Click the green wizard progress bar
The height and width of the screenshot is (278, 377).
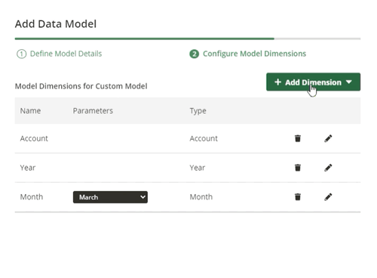tap(145, 39)
